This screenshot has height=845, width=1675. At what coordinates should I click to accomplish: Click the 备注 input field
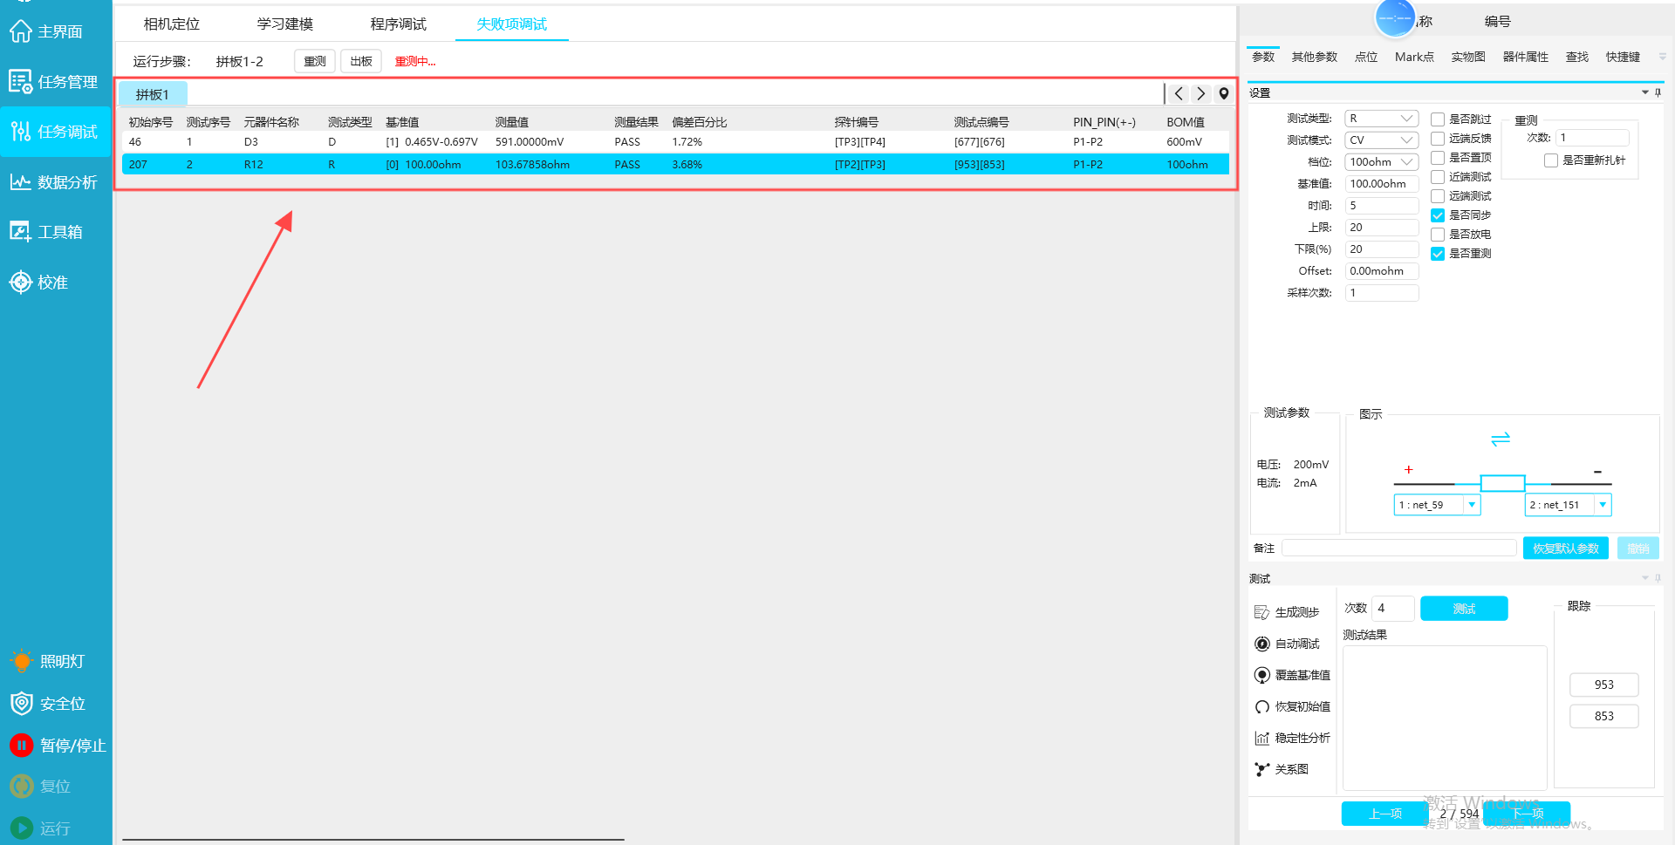[1398, 549]
